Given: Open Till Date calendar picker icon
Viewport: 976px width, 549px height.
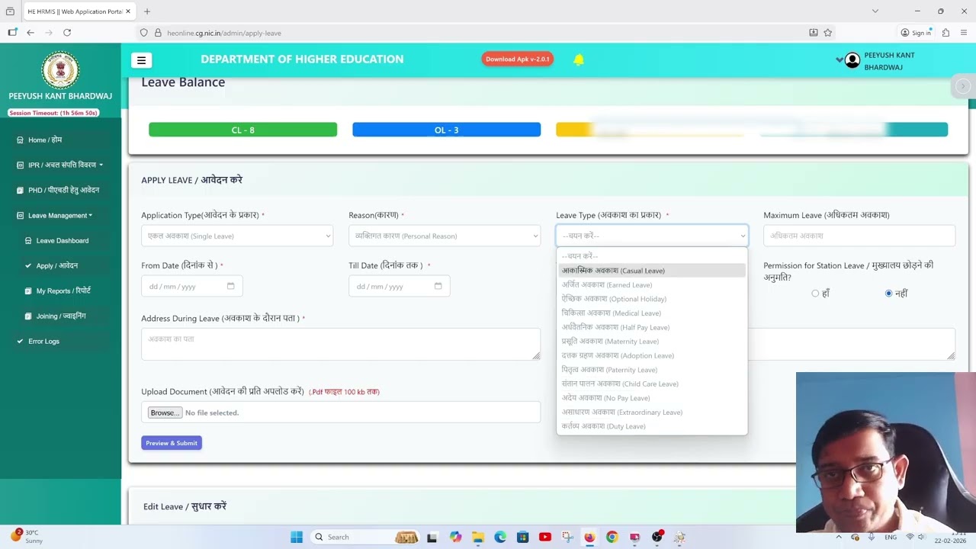Looking at the screenshot, I should [438, 286].
